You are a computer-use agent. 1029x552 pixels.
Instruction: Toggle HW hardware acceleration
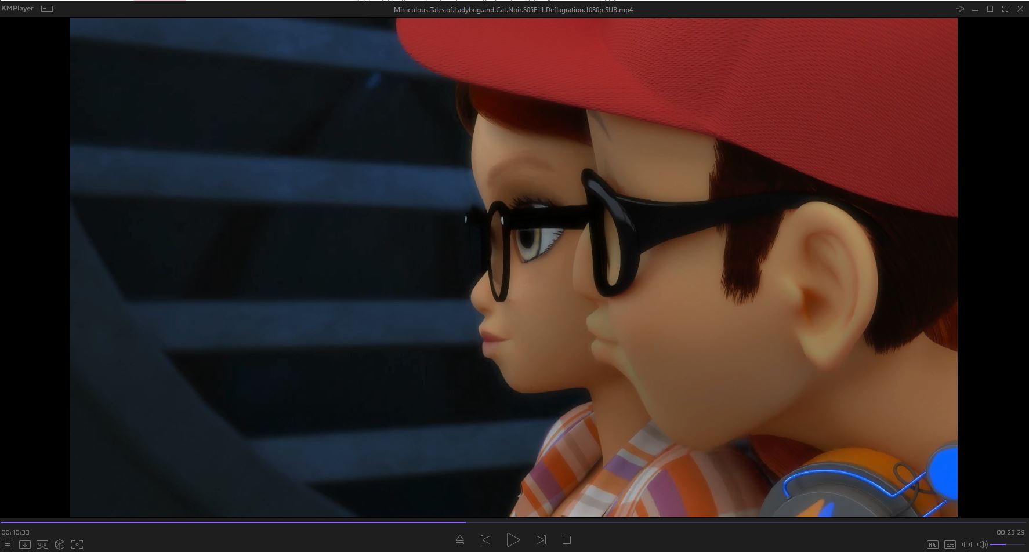point(933,544)
